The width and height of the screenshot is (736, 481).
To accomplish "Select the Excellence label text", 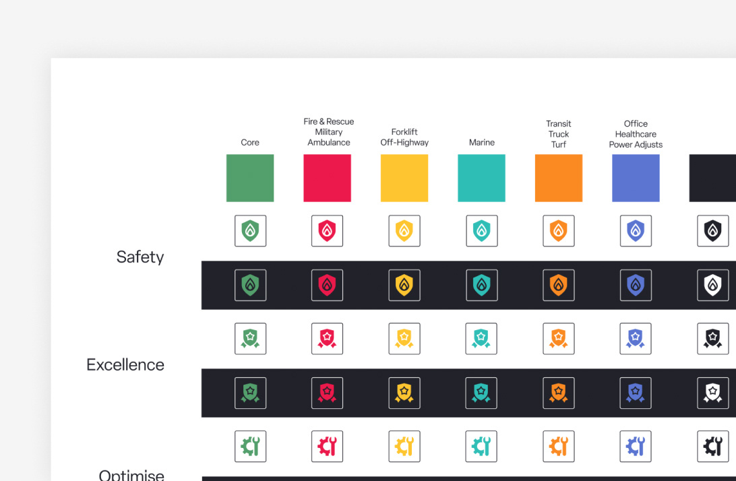I will click(x=125, y=364).
